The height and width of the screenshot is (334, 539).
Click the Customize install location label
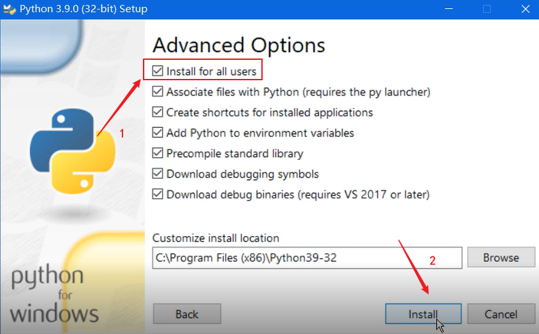tap(216, 238)
